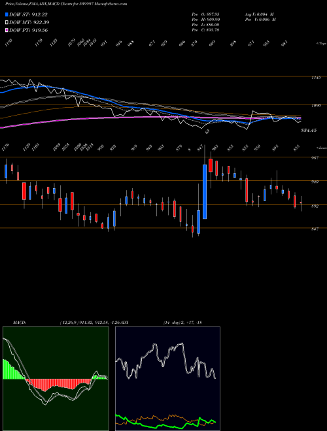Viewport: 327px width, 431px height.
Task: Click the last candlestick on the right
Action: pos(301,203)
